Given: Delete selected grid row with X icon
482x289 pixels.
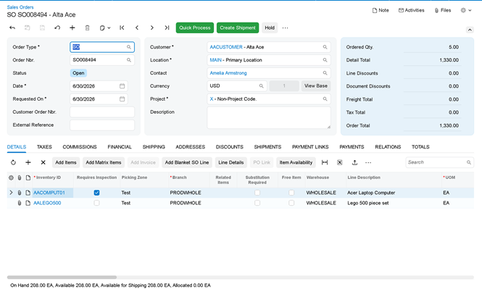Looking at the screenshot, I should 43,162.
